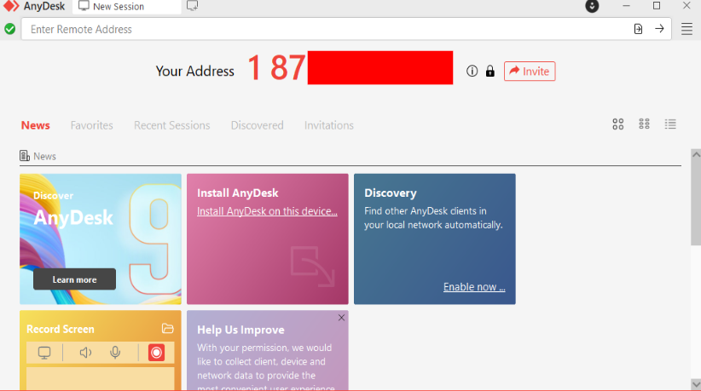Click Install AnyDesk on this device link
Viewport: 701px width, 391px height.
click(267, 211)
